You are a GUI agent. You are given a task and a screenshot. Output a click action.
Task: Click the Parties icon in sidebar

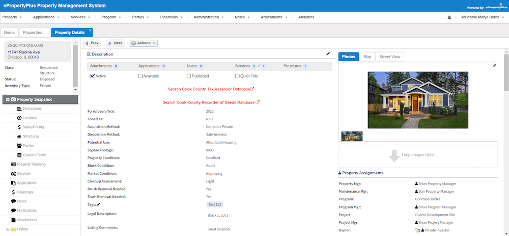19,146
